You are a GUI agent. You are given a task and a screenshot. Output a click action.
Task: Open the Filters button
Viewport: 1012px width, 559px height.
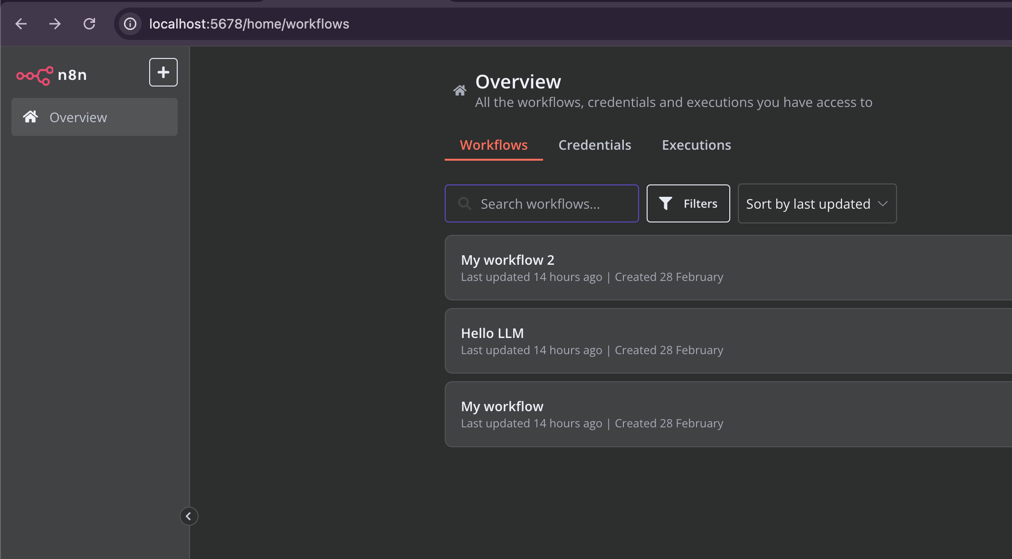point(688,203)
